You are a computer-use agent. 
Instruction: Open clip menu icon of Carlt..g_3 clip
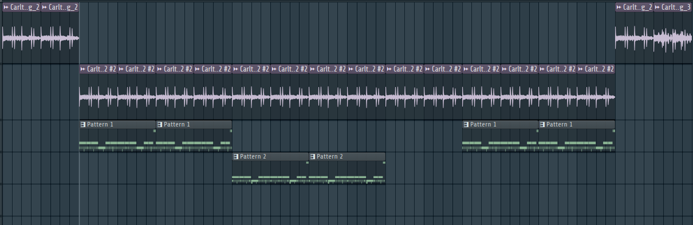(658, 7)
